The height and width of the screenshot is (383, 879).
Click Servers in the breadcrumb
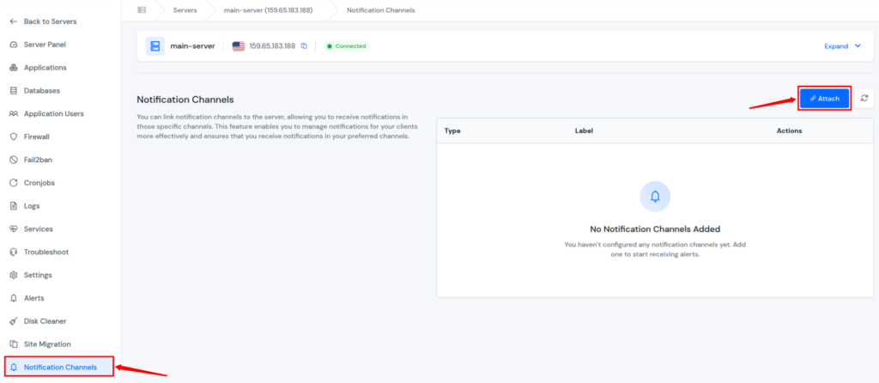coord(185,10)
